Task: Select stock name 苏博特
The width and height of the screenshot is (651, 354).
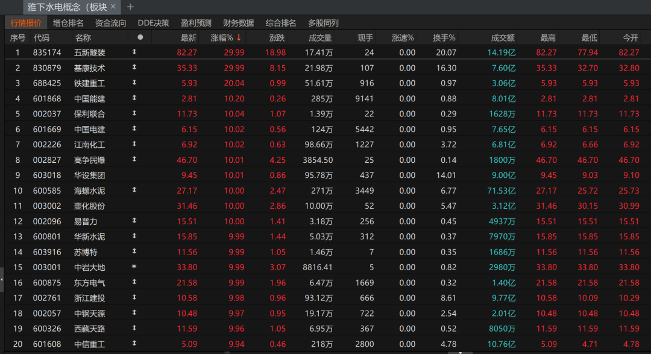Action: point(86,252)
